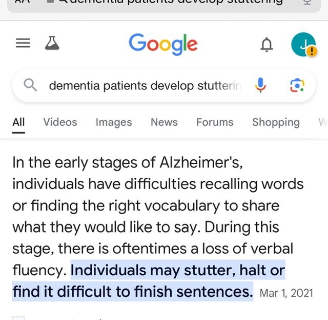328x320 pixels.
Task: Switch to the Images tab
Action: tap(114, 122)
